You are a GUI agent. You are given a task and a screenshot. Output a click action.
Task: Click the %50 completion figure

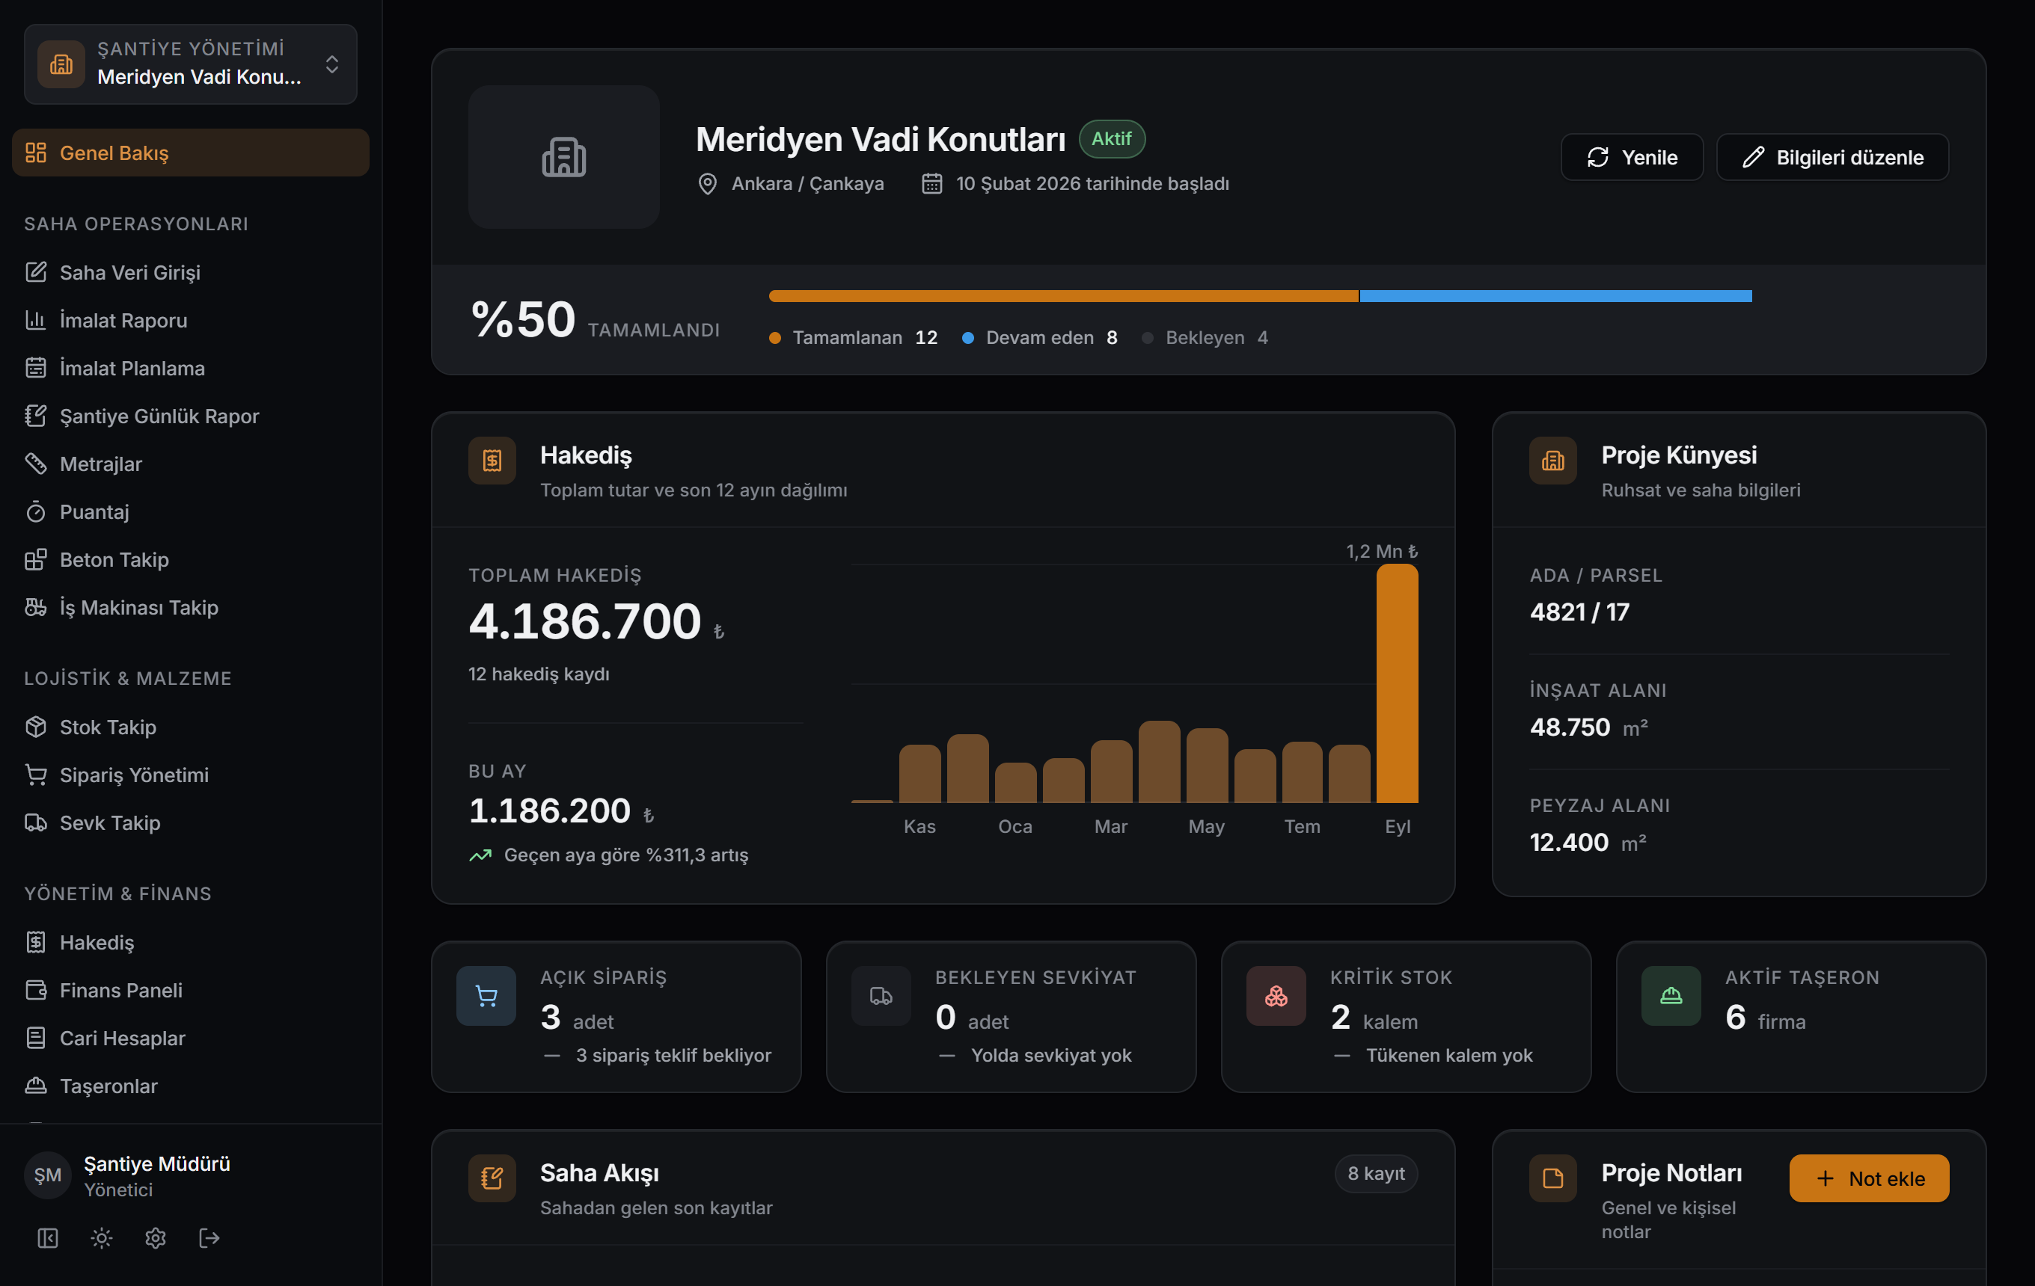pyautogui.click(x=523, y=320)
